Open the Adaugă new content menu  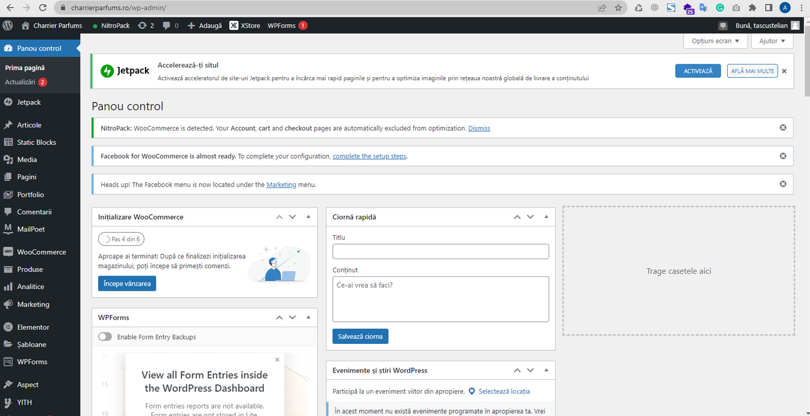coord(204,25)
